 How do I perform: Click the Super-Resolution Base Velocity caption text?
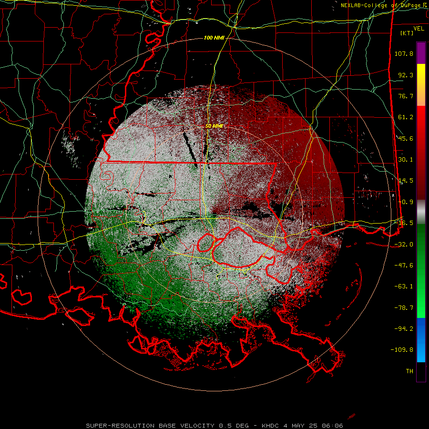point(214,426)
